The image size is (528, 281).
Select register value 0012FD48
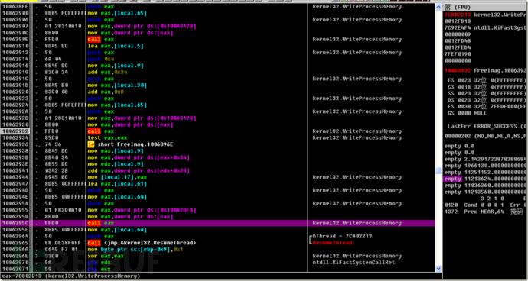point(458,40)
